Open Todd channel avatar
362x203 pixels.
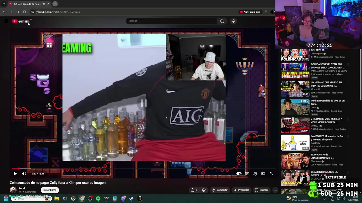coord(13,190)
